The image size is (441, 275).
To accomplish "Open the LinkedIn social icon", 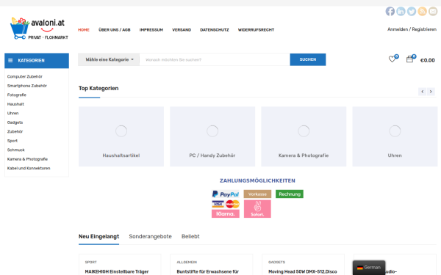I will (x=401, y=11).
